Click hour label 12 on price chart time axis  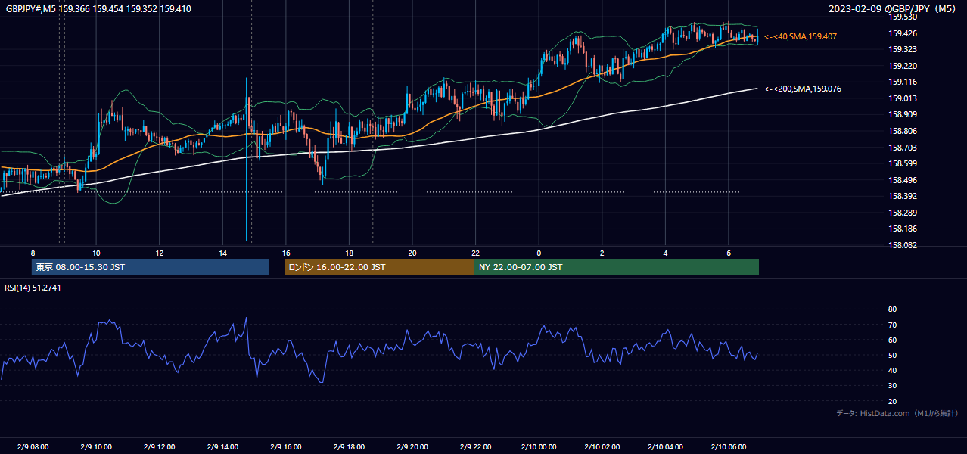coord(160,253)
